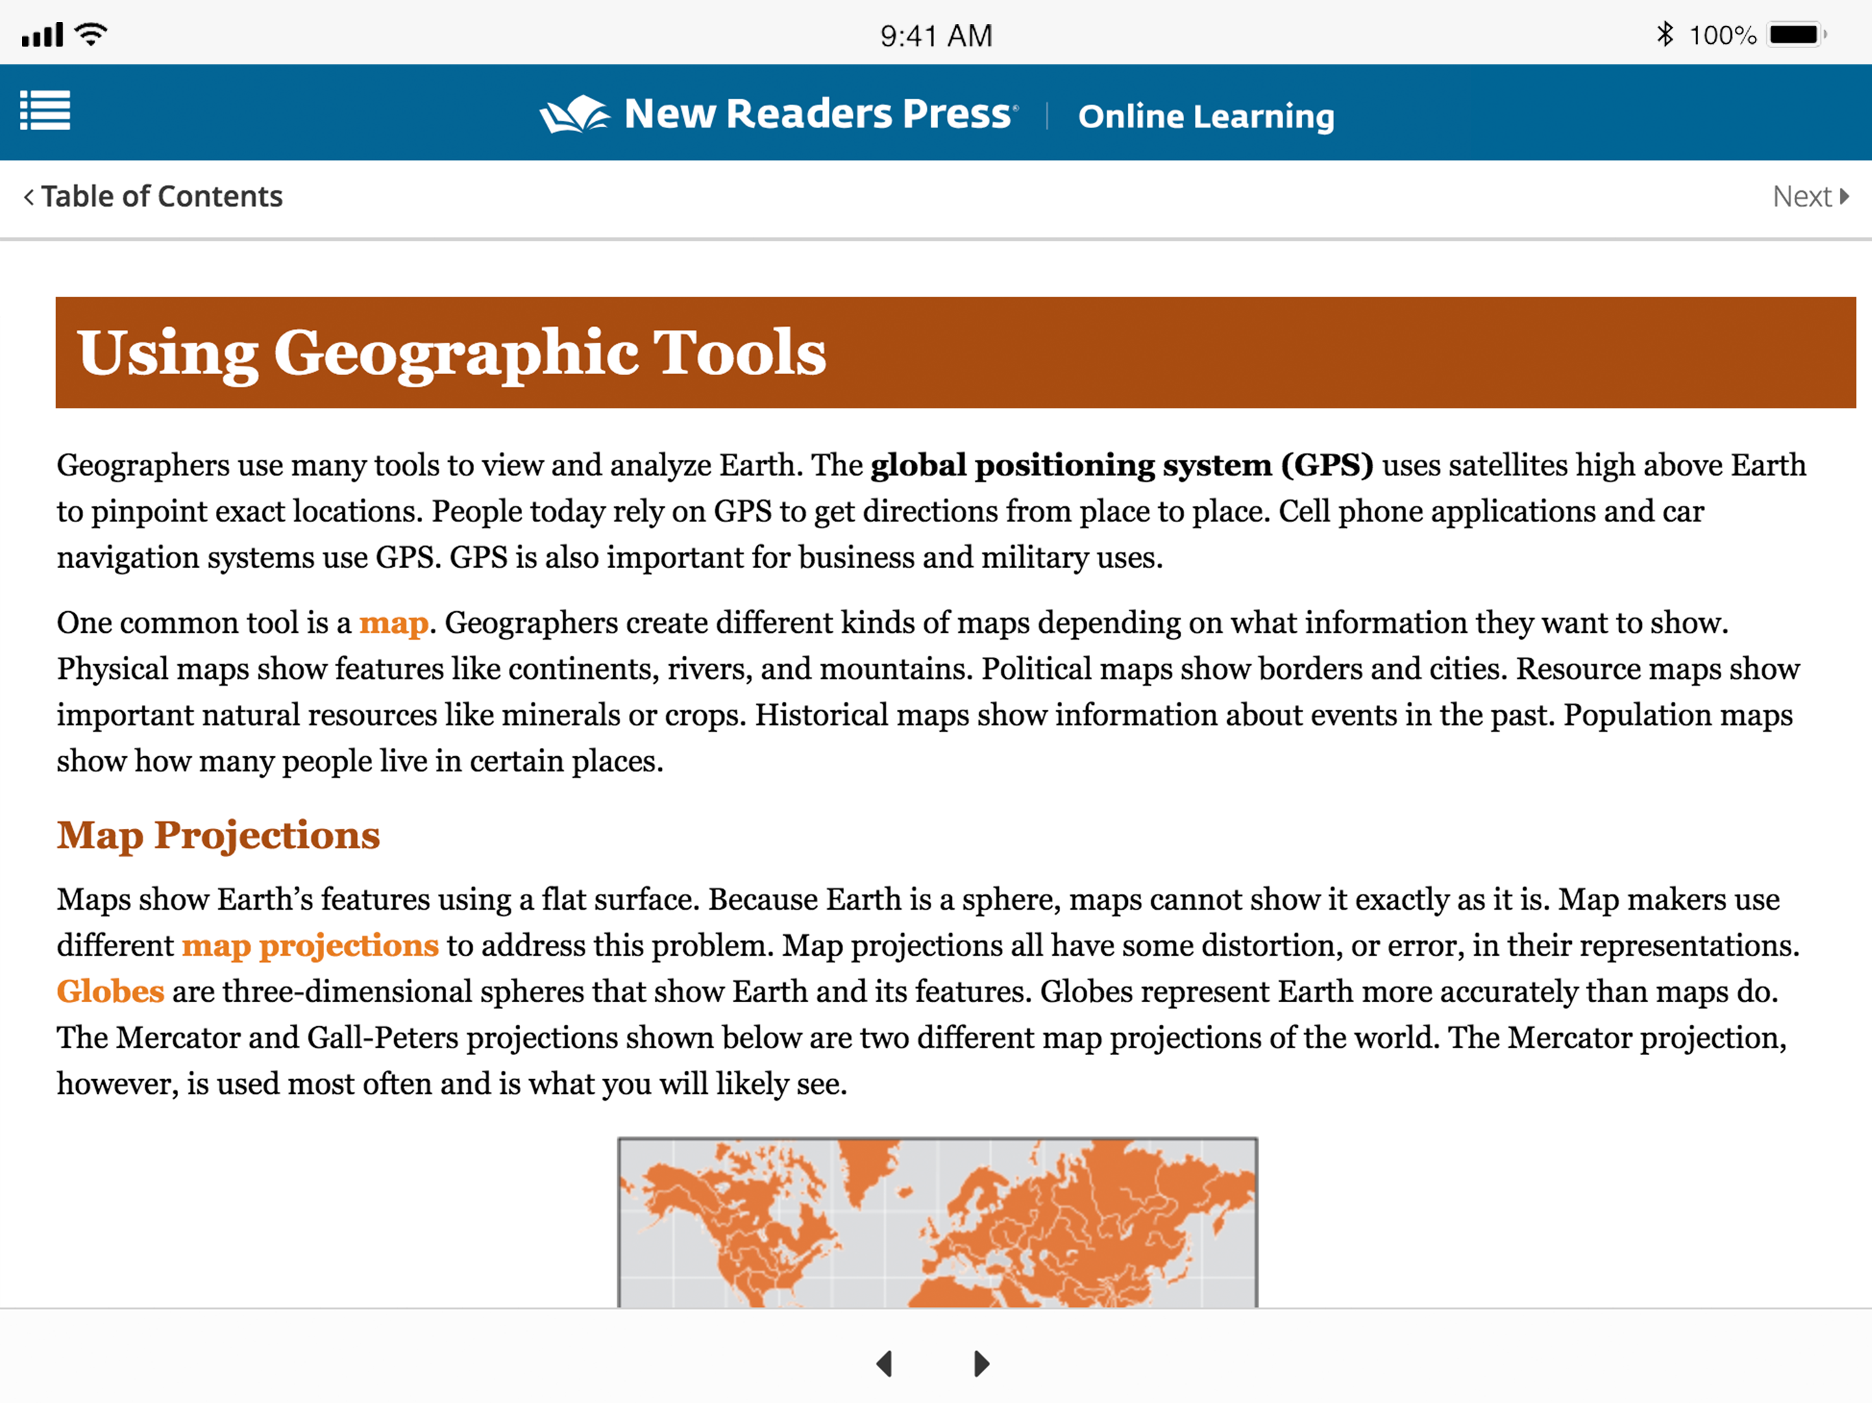The width and height of the screenshot is (1872, 1403).
Task: Tap the battery icon in status bar
Action: coord(1797,35)
